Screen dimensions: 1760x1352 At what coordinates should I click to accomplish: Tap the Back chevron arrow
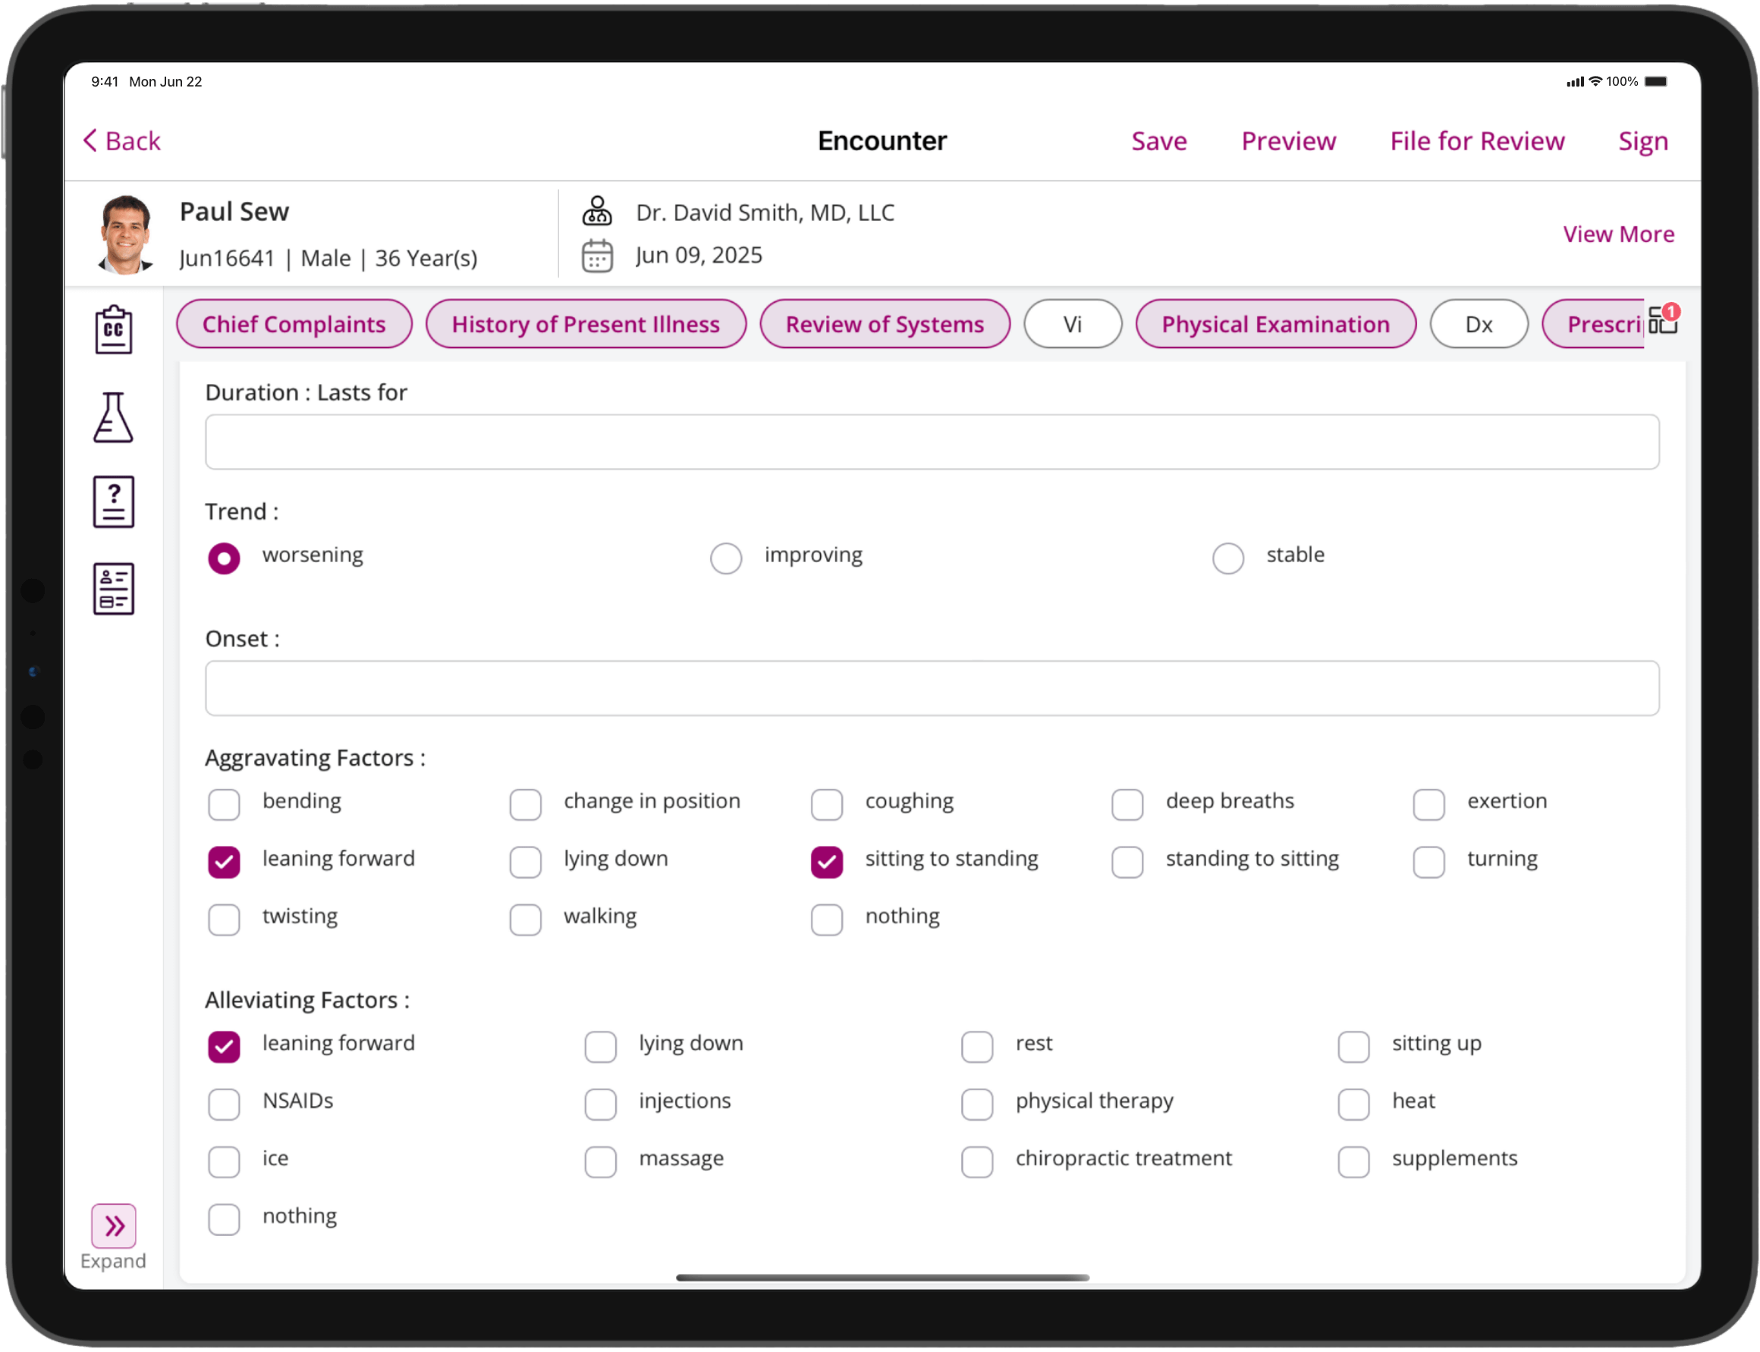[x=90, y=141]
